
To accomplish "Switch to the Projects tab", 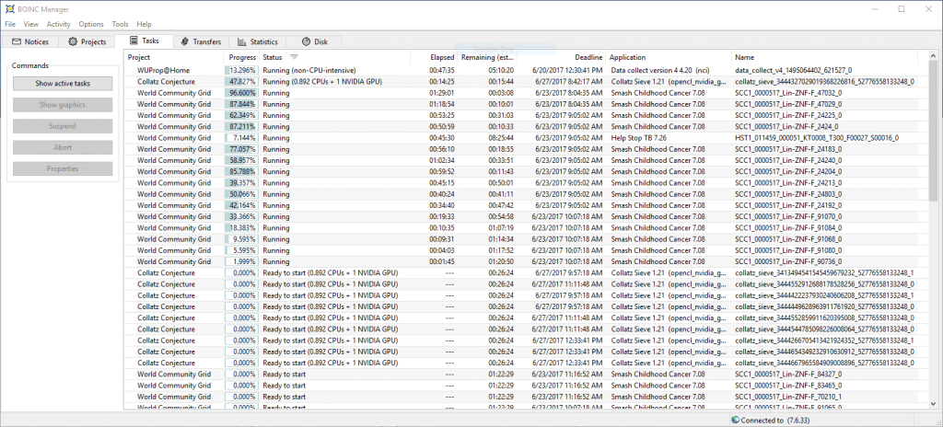I will [87, 41].
